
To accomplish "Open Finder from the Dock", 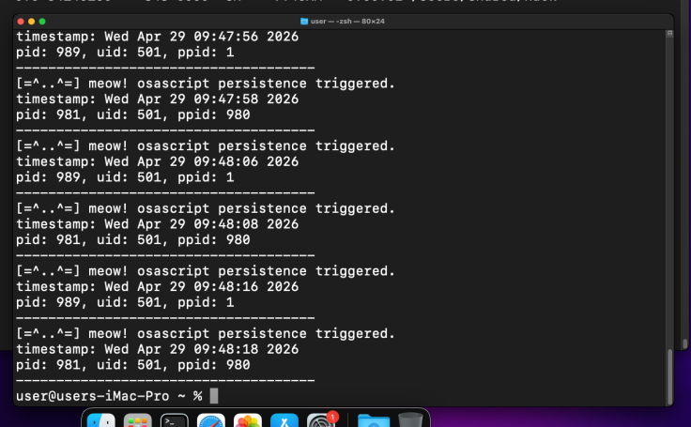I will click(x=100, y=420).
